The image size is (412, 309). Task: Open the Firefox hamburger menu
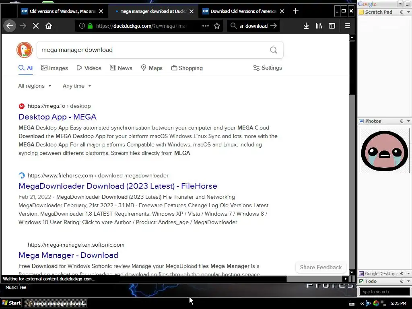click(348, 26)
